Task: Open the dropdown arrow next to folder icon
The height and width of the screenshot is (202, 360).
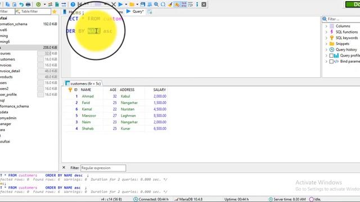Action: point(137,4)
